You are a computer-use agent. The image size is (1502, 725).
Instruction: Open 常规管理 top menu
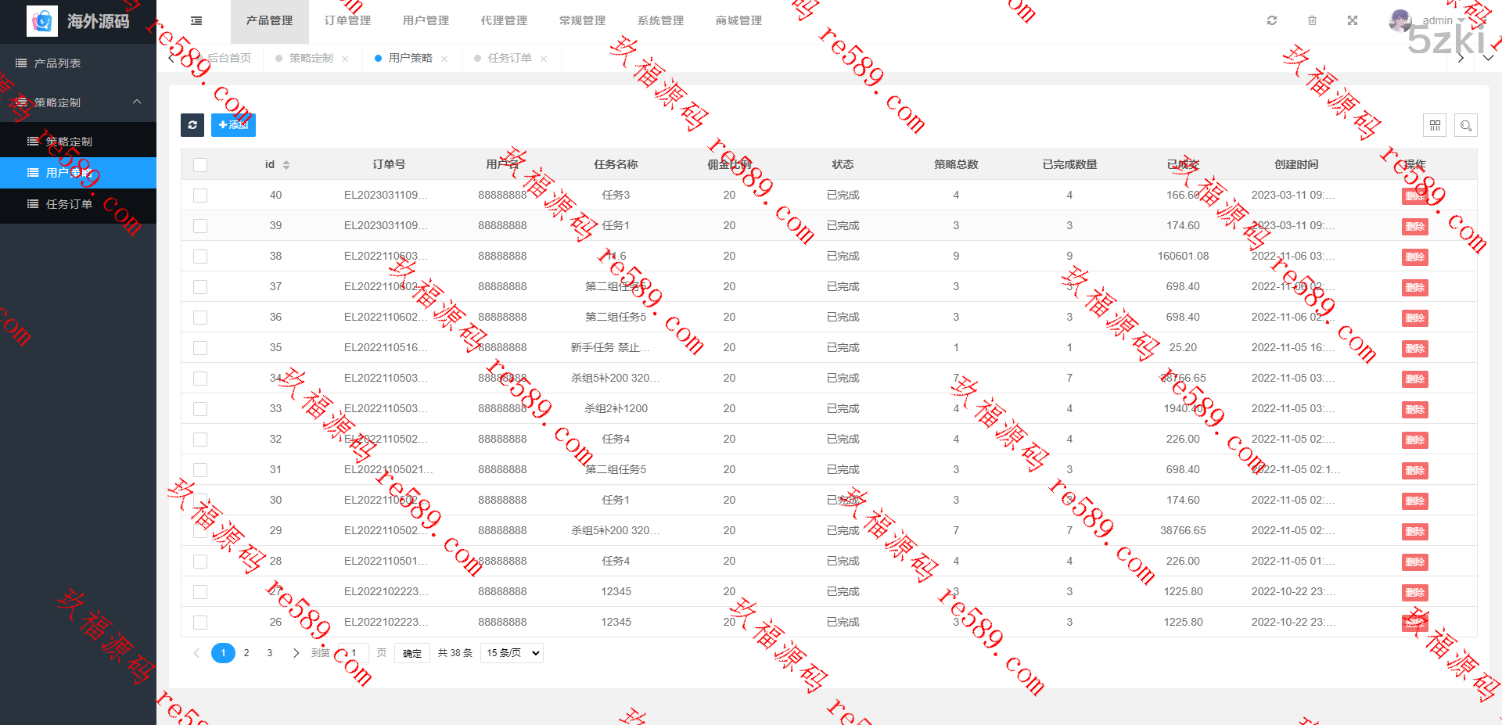(x=583, y=21)
